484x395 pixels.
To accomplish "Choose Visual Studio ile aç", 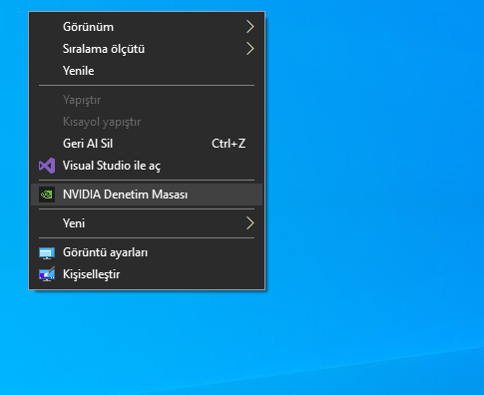I will [x=147, y=166].
